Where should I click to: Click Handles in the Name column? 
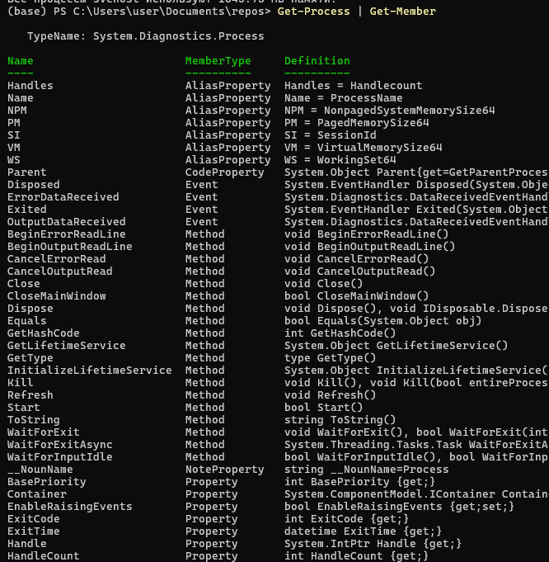[x=30, y=86]
